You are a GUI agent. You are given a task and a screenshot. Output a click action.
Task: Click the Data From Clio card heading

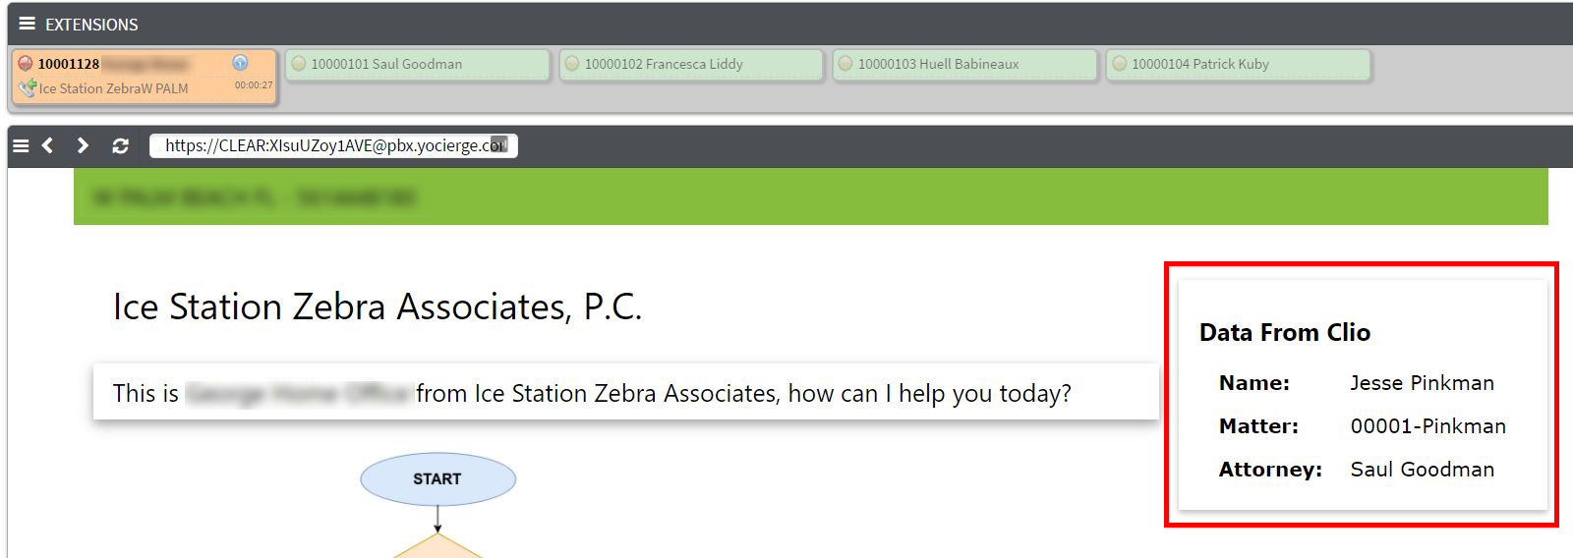coord(1285,333)
